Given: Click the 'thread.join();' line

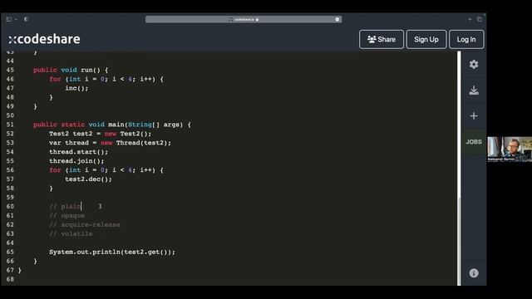Looking at the screenshot, I should [76, 160].
